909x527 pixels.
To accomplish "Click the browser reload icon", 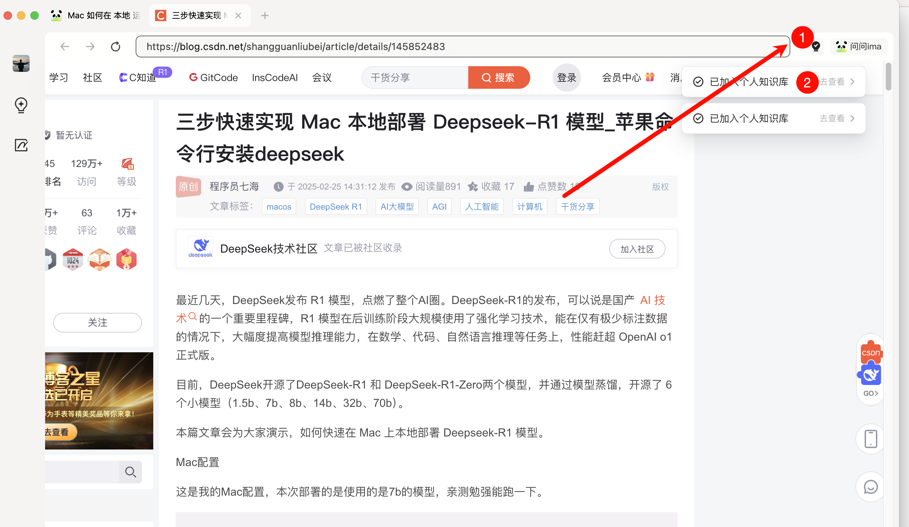I will [x=116, y=46].
